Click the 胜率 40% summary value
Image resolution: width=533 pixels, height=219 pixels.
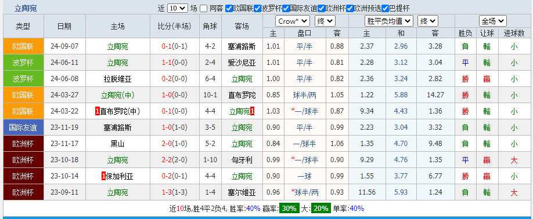[x=253, y=209]
